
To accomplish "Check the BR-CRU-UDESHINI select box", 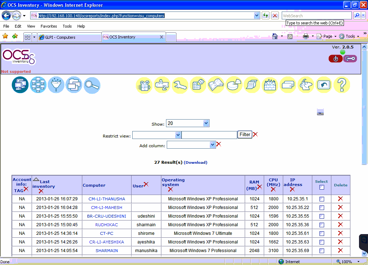I will 322,216.
